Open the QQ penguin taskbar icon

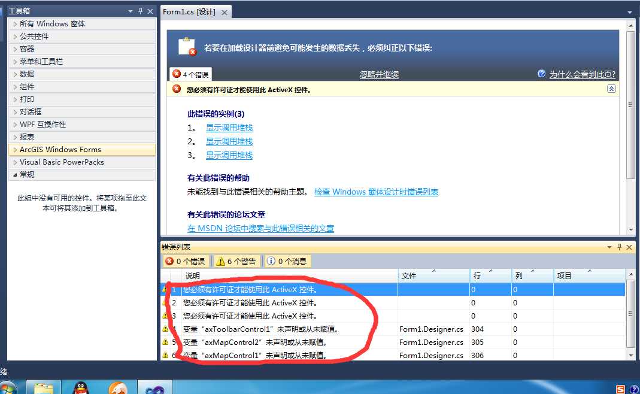point(80,388)
